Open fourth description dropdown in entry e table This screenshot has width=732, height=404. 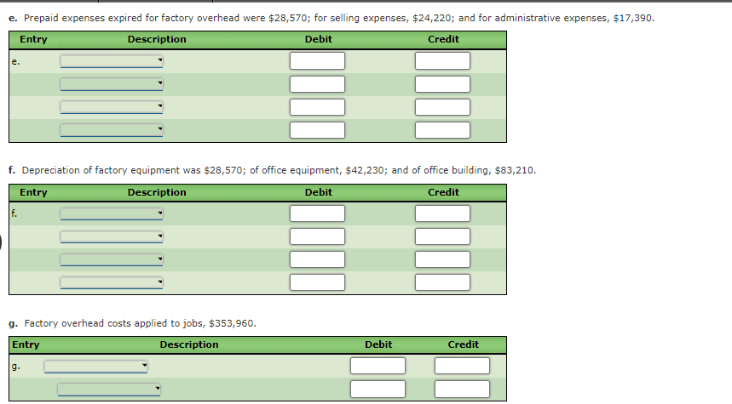pos(112,129)
